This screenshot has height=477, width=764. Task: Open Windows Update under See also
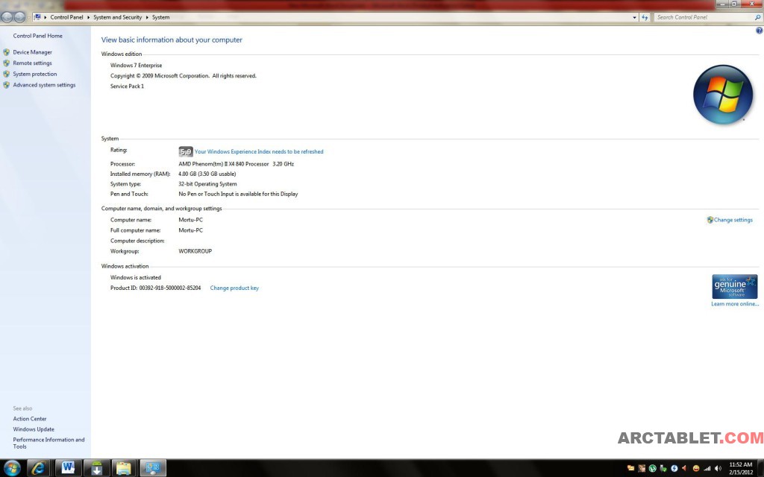click(34, 429)
